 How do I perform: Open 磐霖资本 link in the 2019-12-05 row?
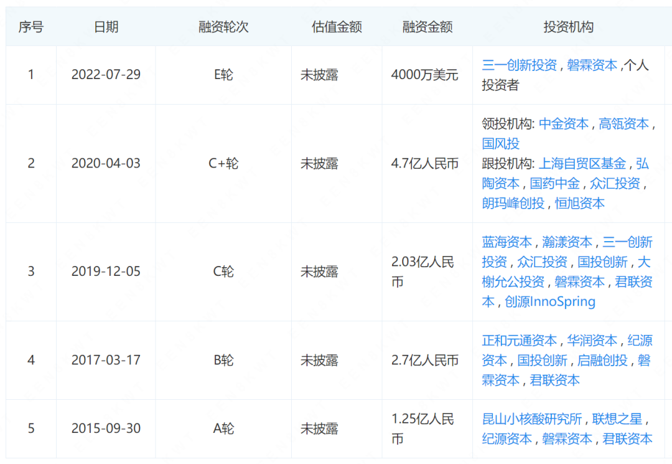[579, 282]
